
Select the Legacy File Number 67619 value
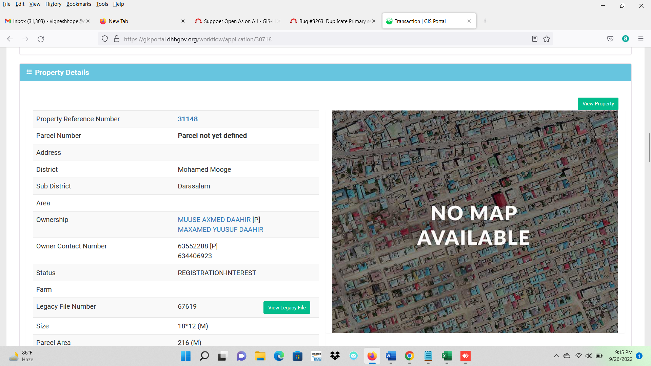point(187,306)
